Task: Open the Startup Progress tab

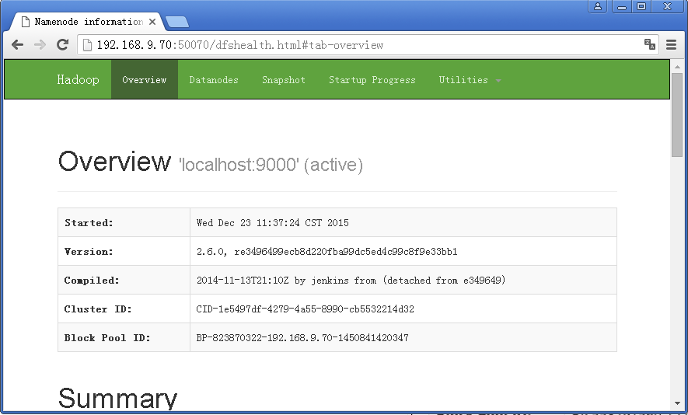Action: click(x=372, y=79)
